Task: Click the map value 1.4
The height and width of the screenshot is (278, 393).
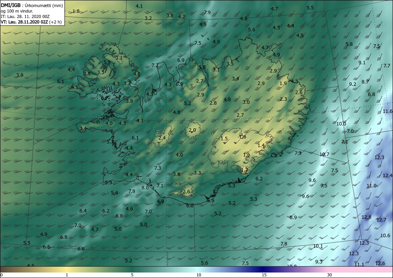Action: 261,145
